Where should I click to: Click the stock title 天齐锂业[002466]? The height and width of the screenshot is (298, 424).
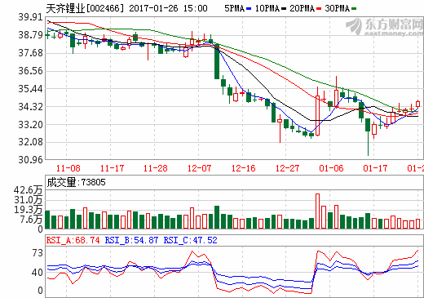(x=85, y=8)
